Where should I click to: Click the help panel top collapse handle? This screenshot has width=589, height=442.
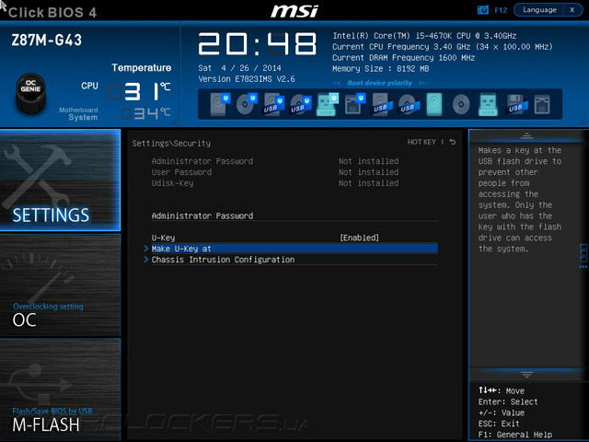[526, 136]
